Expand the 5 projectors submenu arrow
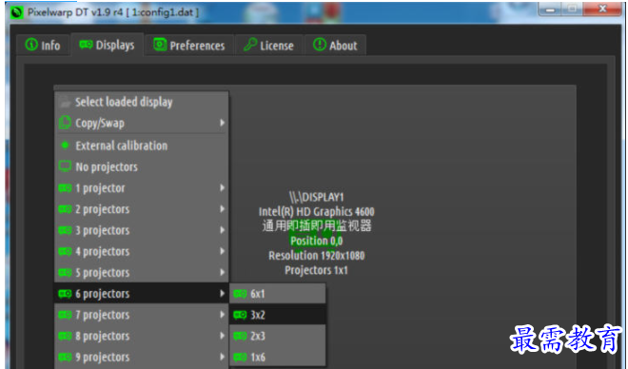628x369 pixels. (x=222, y=273)
